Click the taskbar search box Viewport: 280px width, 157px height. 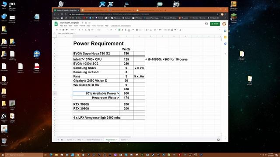tap(24, 155)
